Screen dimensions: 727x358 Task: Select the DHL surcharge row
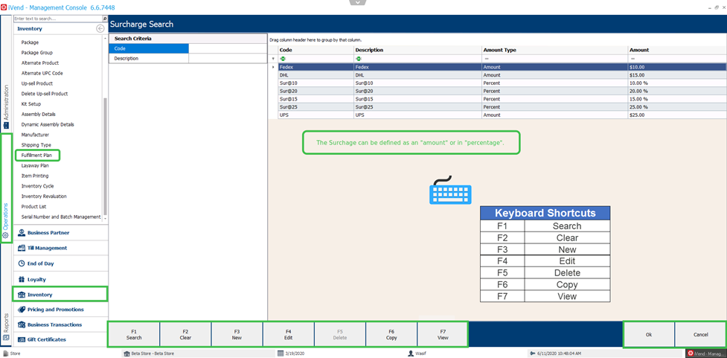click(x=502, y=75)
